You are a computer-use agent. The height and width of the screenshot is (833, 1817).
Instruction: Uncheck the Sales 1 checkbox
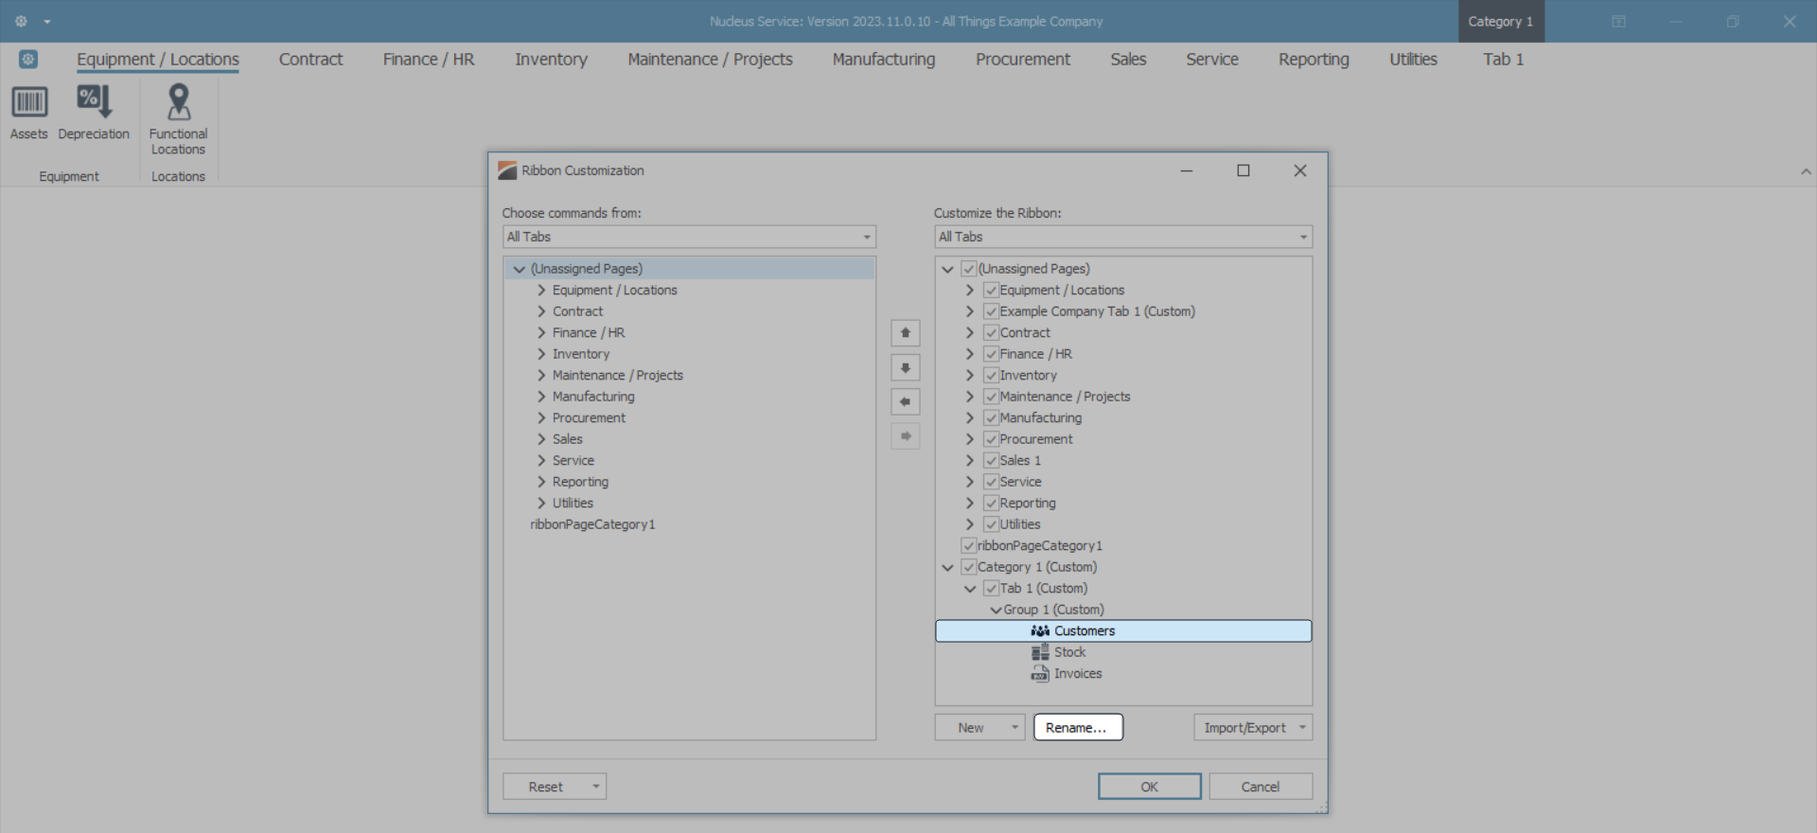tap(991, 461)
